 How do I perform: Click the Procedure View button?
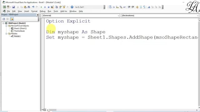pos(42,110)
